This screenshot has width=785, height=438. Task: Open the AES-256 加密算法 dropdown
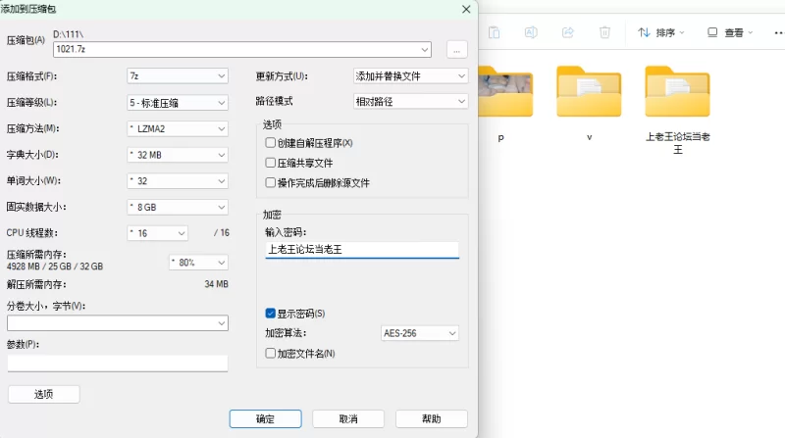[x=419, y=333]
